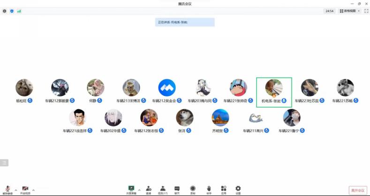Turn on camera via 开启视频 toggle
The height and width of the screenshot is (196, 370).
(x=25, y=189)
